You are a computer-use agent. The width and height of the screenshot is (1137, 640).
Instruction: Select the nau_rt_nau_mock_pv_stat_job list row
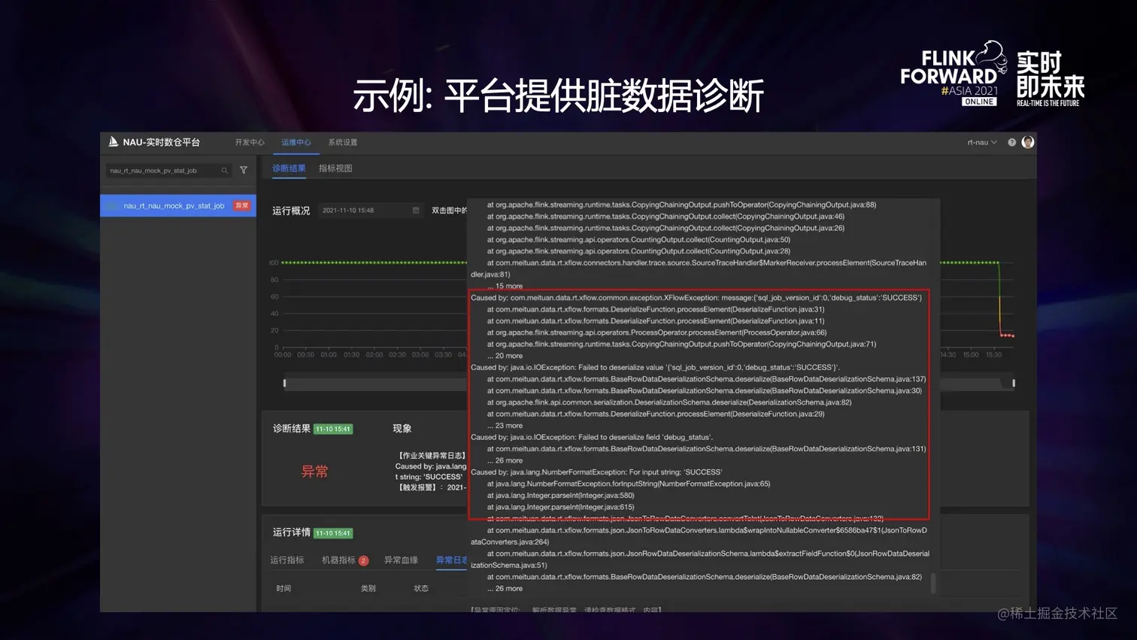(178, 205)
